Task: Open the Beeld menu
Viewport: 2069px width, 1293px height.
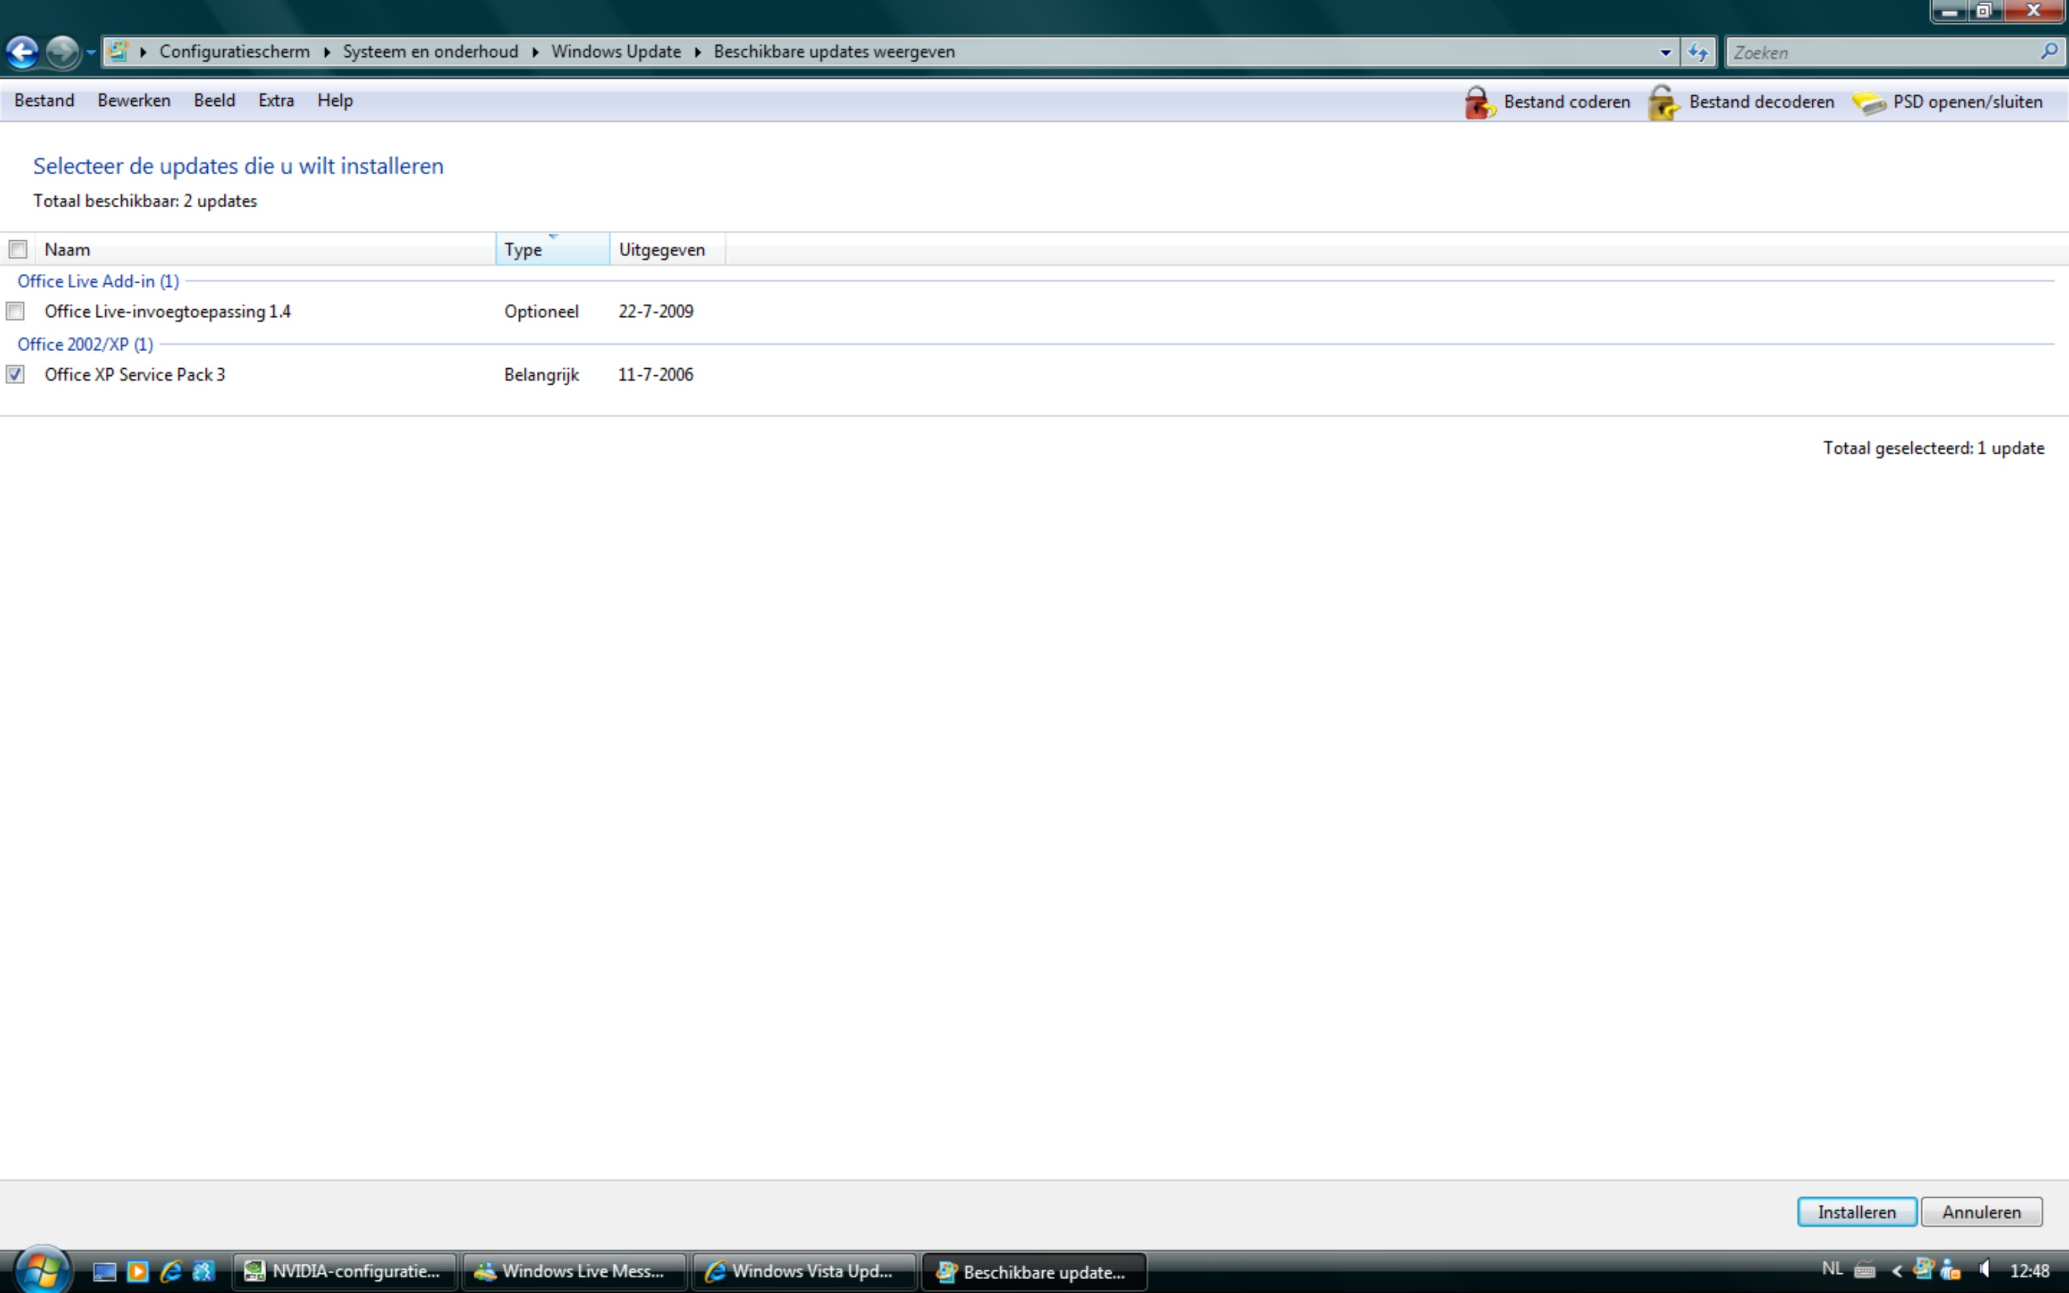Action: tap(215, 100)
